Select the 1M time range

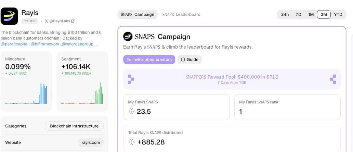click(x=311, y=15)
